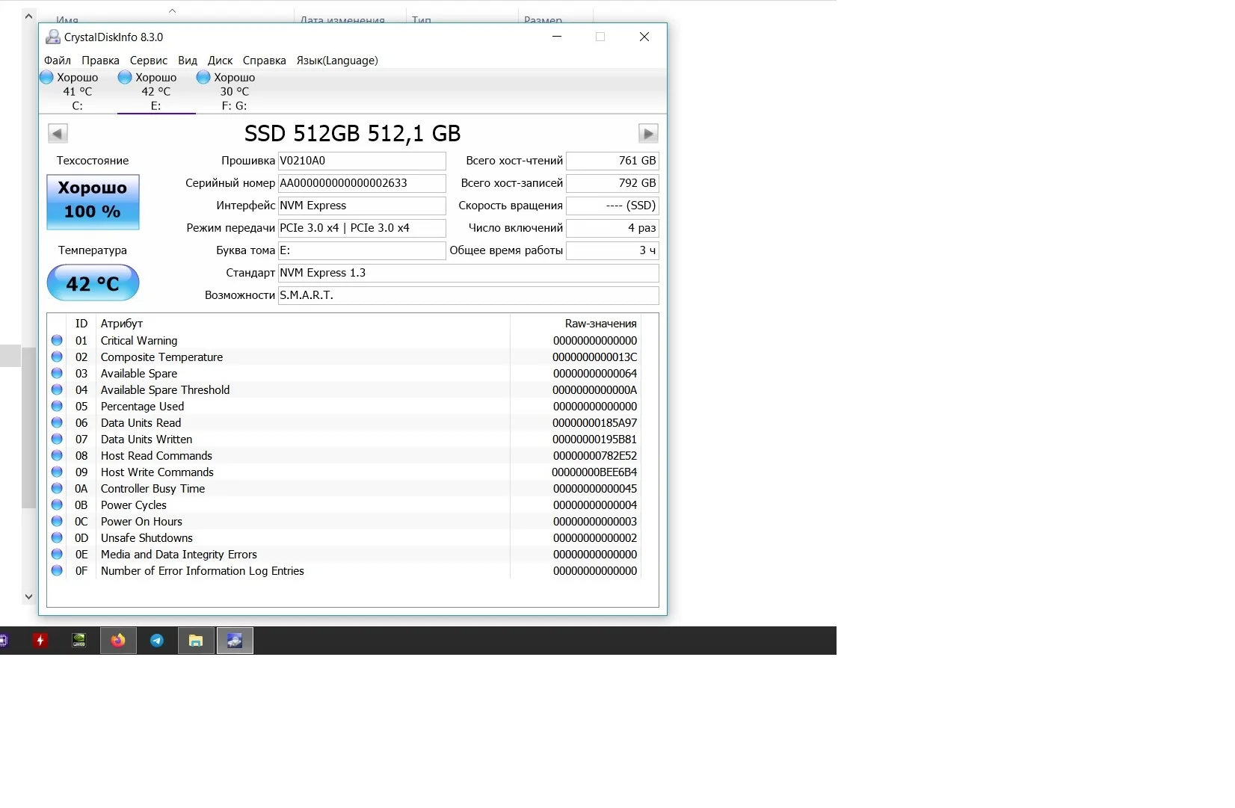Select the F: G: disk status orb
The width and height of the screenshot is (1235, 808).
pyautogui.click(x=203, y=77)
